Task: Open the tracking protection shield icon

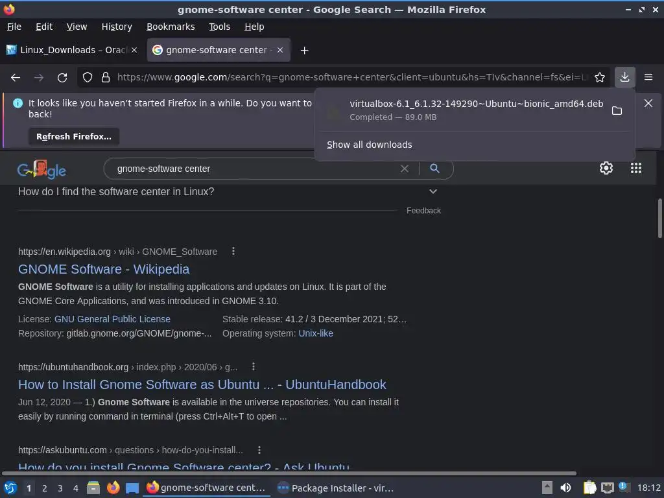Action: (88, 77)
